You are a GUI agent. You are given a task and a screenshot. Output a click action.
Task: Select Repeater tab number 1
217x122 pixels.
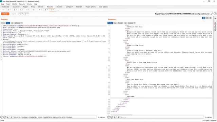point(3,10)
